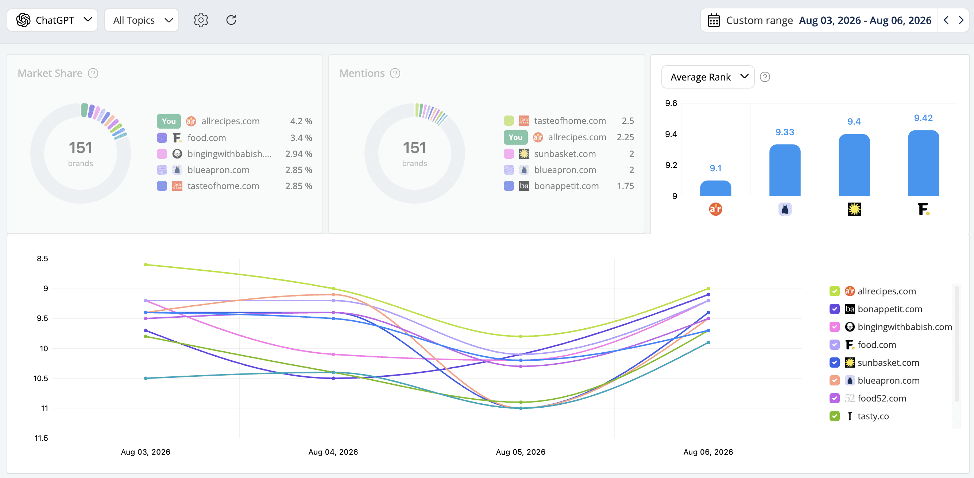Viewport: 974px width, 478px height.
Task: Click the food.com F icon in Market Share list
Action: pos(177,138)
